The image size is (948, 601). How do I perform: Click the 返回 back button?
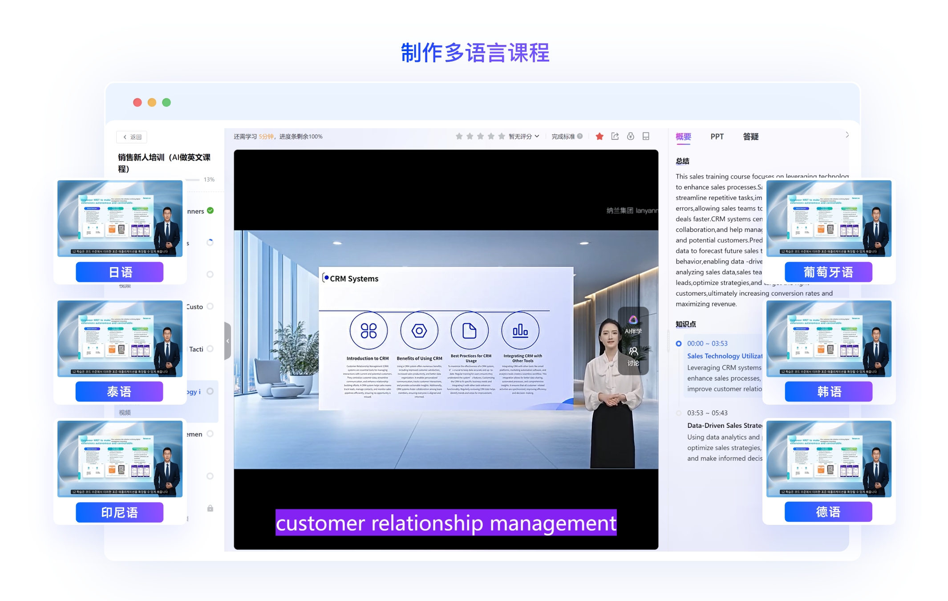point(132,137)
